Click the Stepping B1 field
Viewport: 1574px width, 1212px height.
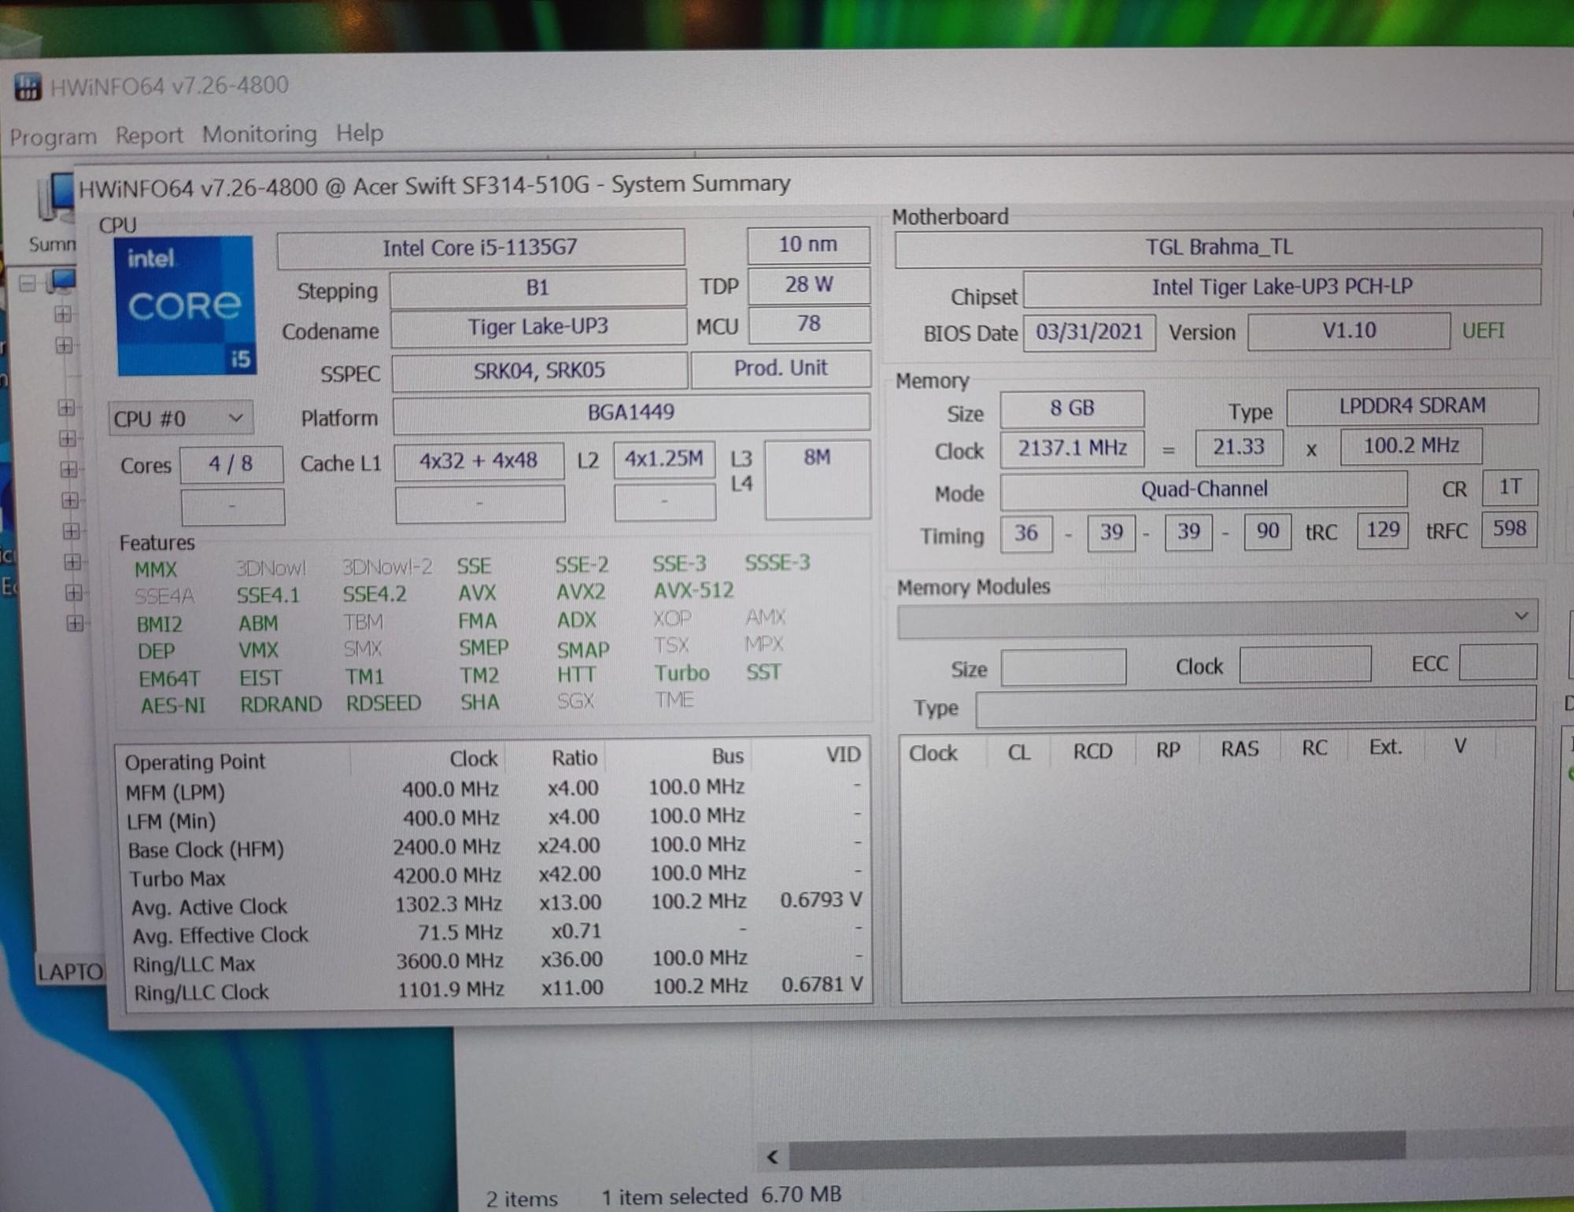(x=538, y=288)
